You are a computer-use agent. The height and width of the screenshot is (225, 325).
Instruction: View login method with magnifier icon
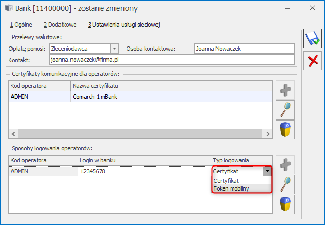click(285, 184)
